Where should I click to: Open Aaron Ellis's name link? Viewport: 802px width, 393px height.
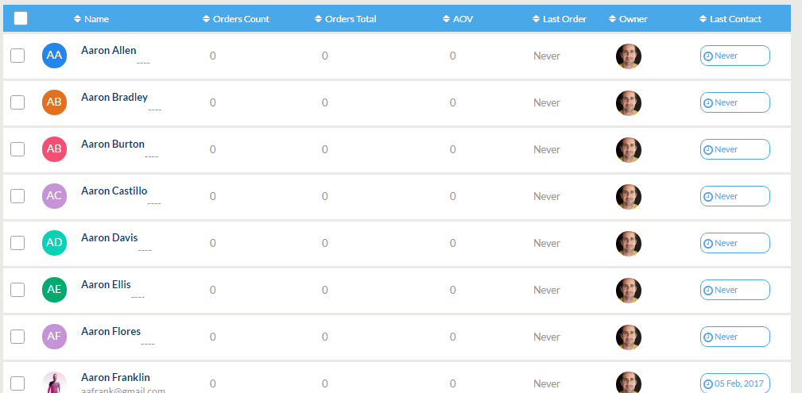(x=106, y=285)
